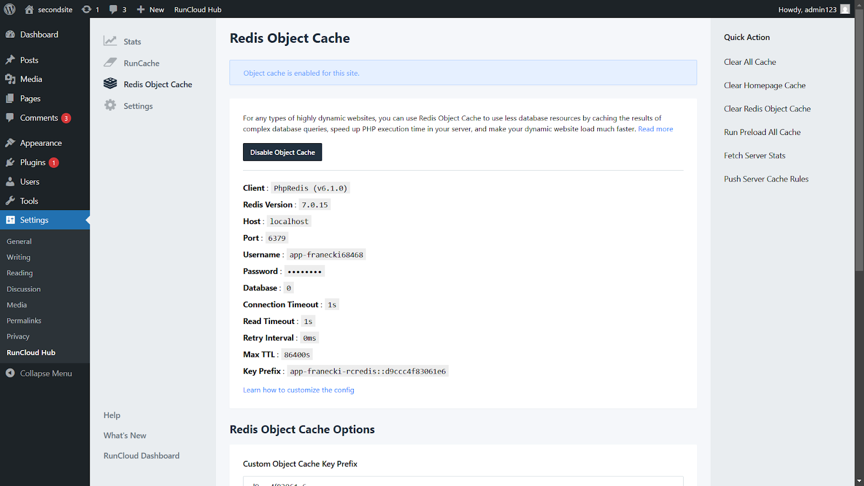Screen dimensions: 864x486
Task: Click the updates refresh icon in admin bar
Action: [x=86, y=9]
